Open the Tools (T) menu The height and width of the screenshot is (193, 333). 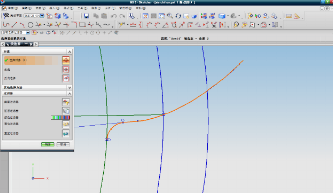(82, 8)
